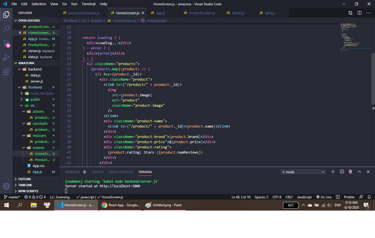The image size is (375, 238).
Task: Change JavaScript language mode in status bar
Action: click(x=304, y=197)
